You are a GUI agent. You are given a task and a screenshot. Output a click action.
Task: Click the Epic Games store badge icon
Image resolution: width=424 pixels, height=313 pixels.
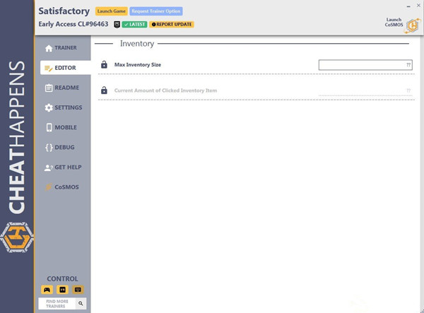(117, 24)
